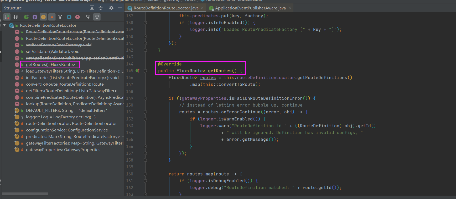Click Autoscroll from Source icon

[x=97, y=17]
